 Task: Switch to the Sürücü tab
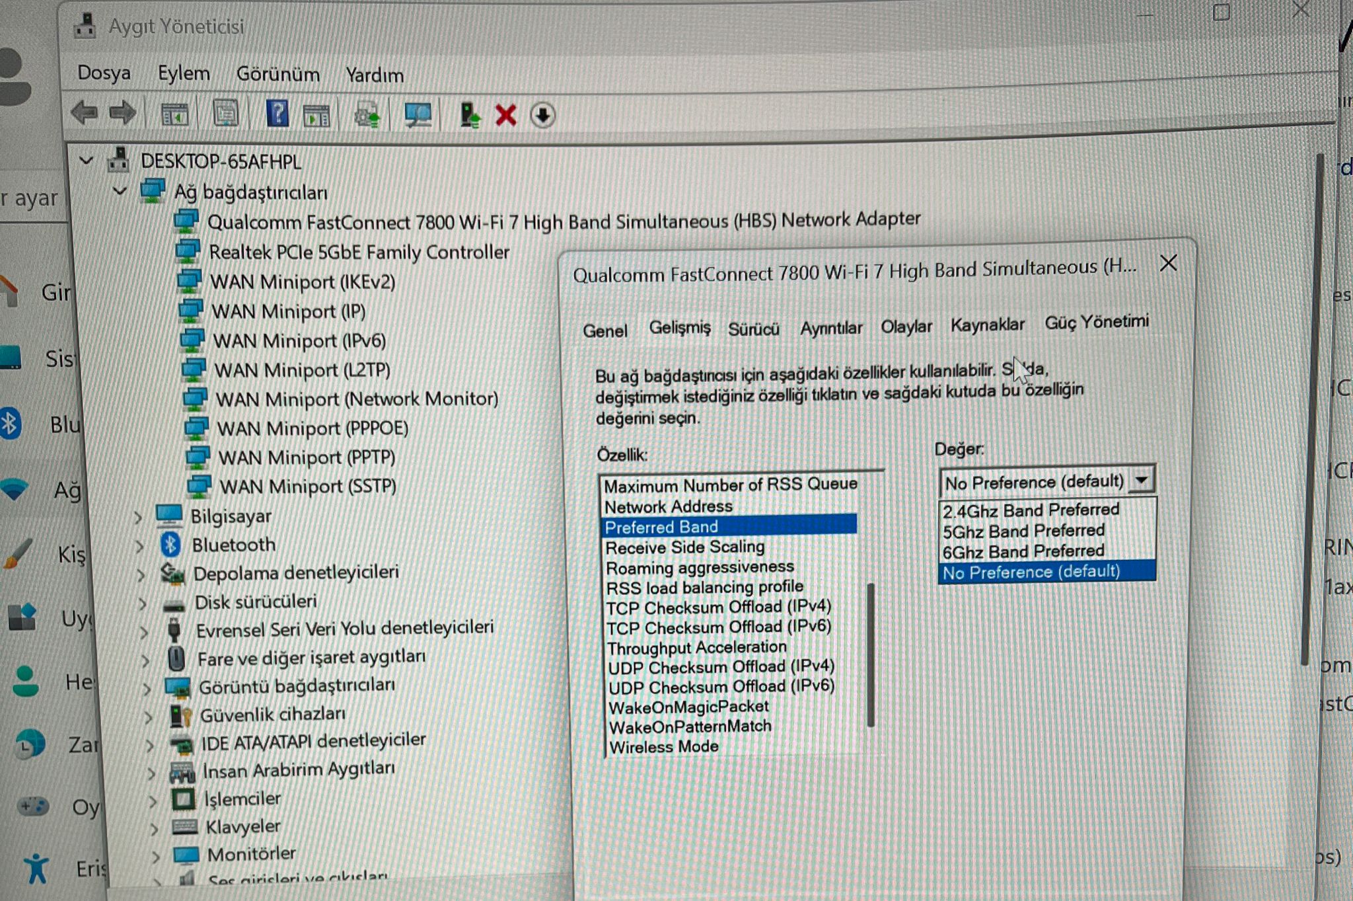(753, 329)
